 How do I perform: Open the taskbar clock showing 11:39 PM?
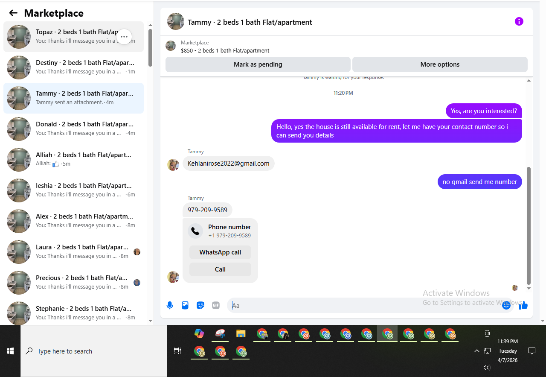pos(508,351)
